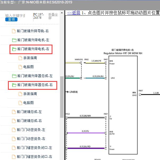Click 折叠全部 to collapse all
Screen dimensions: 160x160
coord(53,16)
